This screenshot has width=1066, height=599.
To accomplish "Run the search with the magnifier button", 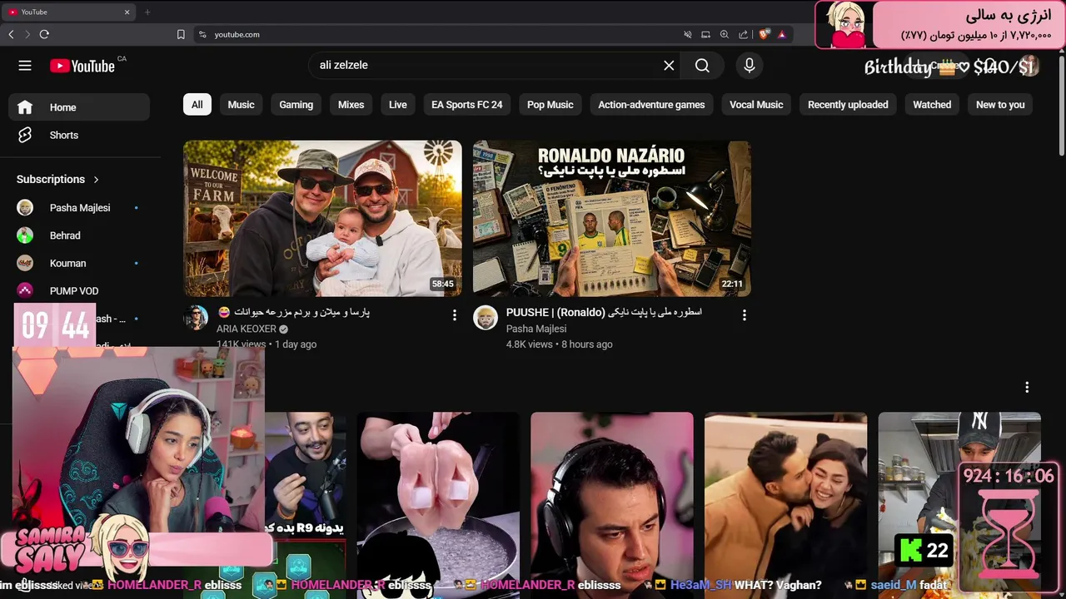I will tap(702, 65).
